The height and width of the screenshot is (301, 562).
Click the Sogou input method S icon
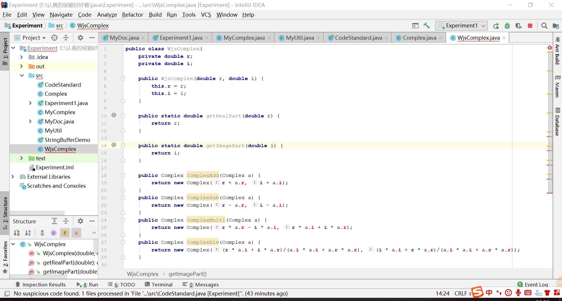tap(477, 292)
